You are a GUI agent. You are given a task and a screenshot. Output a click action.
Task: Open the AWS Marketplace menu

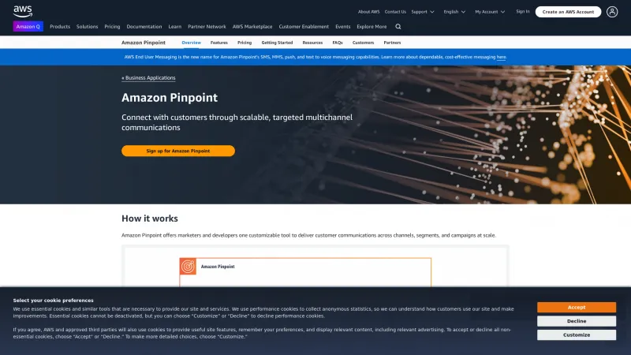click(252, 27)
